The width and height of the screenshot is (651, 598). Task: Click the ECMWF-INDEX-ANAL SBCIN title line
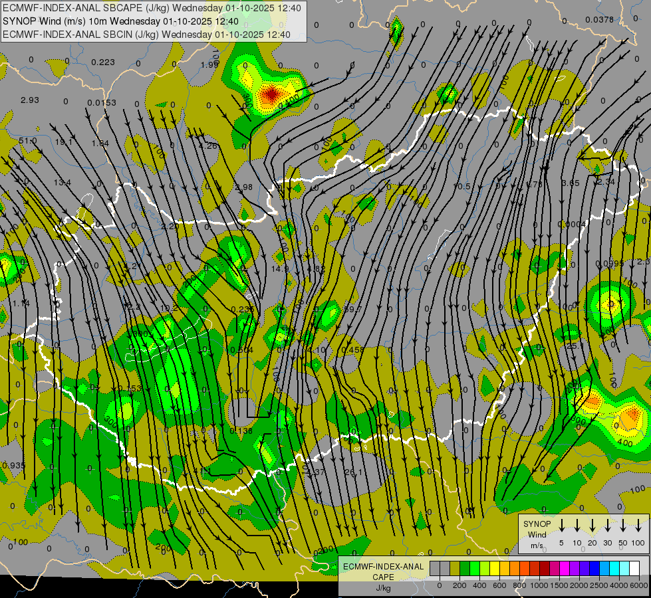point(146,34)
